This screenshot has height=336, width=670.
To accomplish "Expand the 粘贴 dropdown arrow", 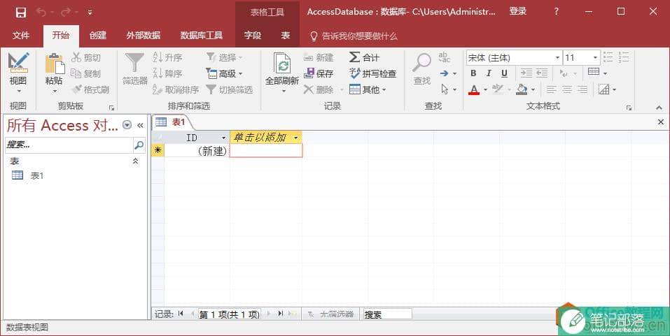I will click(55, 91).
